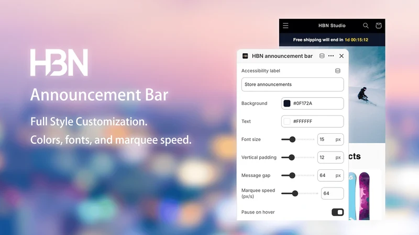Click the Font size slider handle
This screenshot has height=235, width=419.
292,139
